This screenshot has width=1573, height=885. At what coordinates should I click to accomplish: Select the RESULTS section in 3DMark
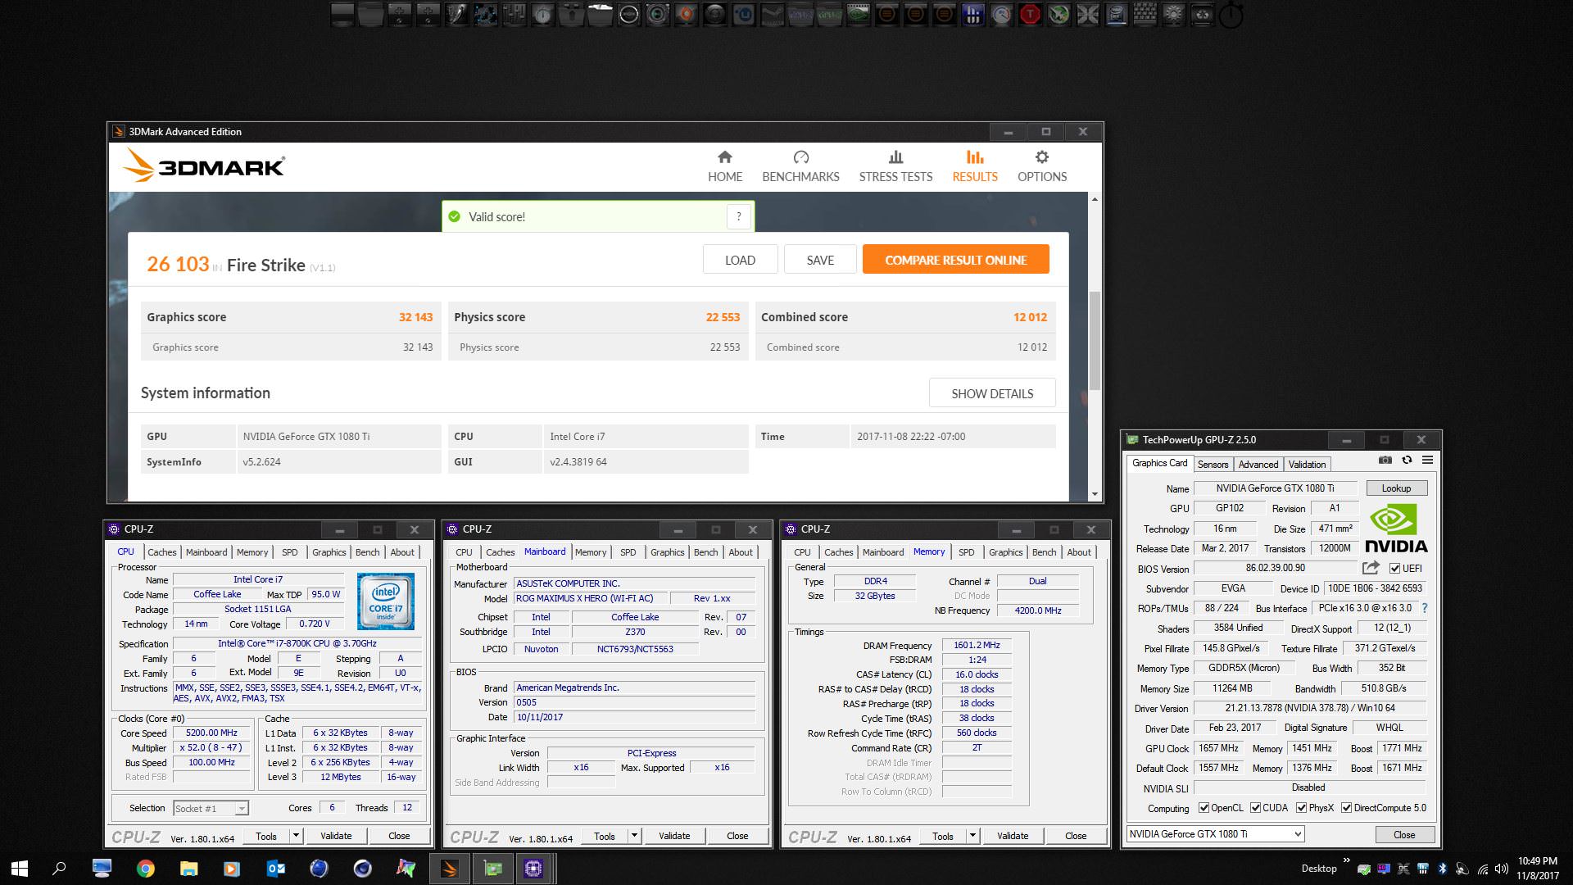(975, 166)
